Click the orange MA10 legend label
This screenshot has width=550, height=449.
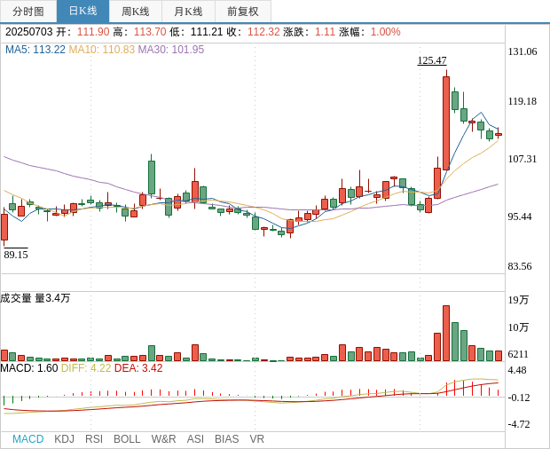click(x=101, y=50)
